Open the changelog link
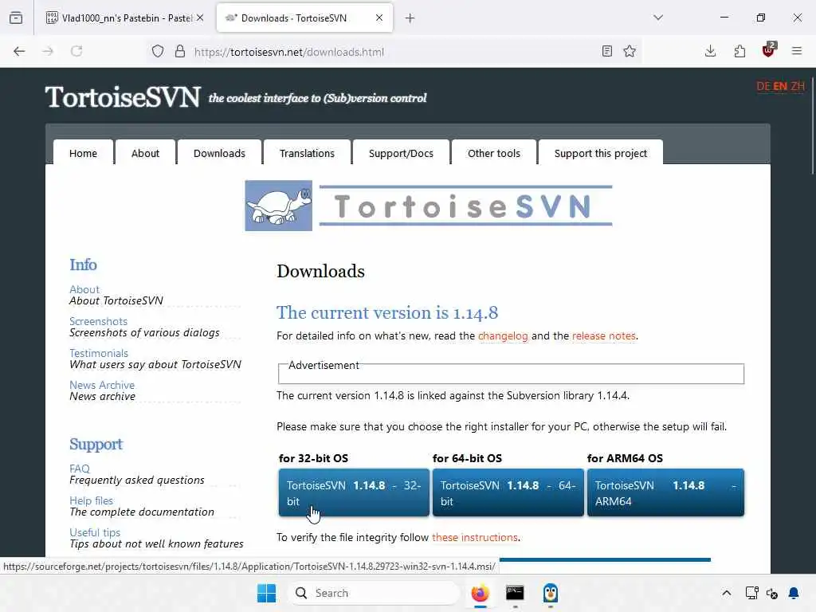 pos(503,335)
